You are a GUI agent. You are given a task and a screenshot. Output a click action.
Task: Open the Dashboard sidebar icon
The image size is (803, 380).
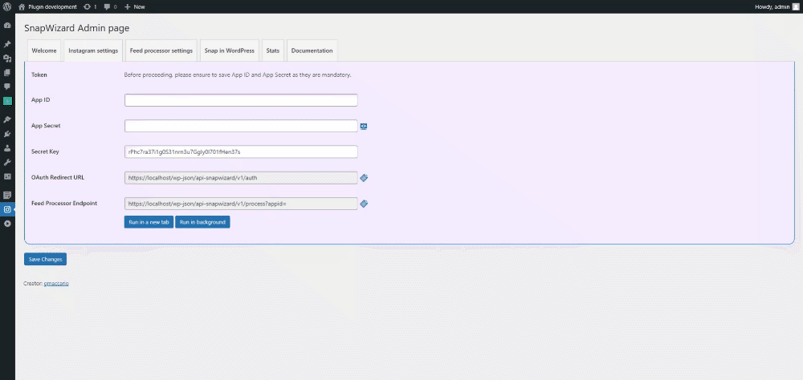coord(7,25)
